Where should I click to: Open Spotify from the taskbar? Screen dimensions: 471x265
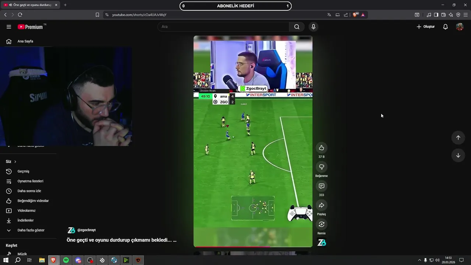point(66,260)
